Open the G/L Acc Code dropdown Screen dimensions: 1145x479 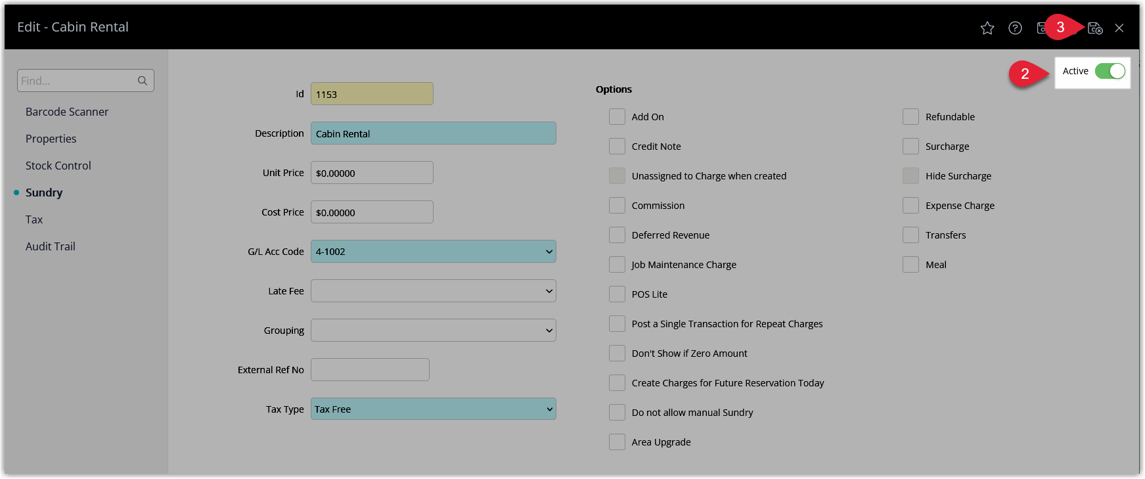[x=434, y=252]
